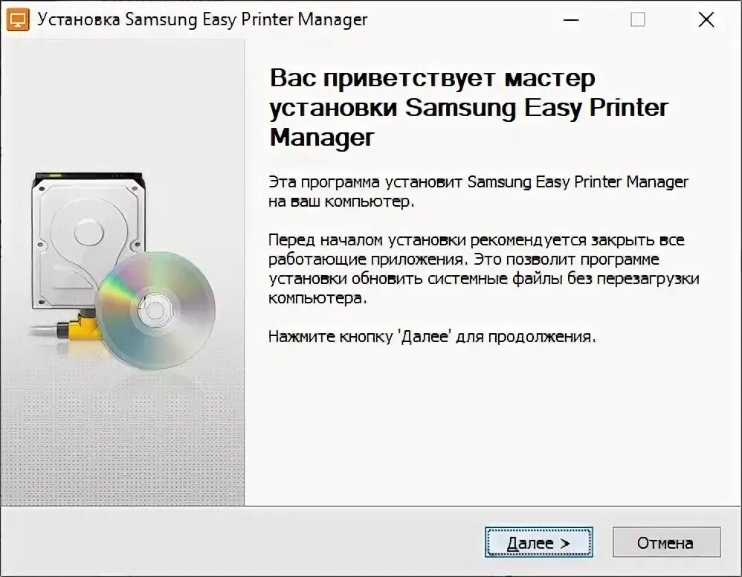This screenshot has width=742, height=577.
Task: Cancel setup with the Отмена button
Action: [666, 542]
